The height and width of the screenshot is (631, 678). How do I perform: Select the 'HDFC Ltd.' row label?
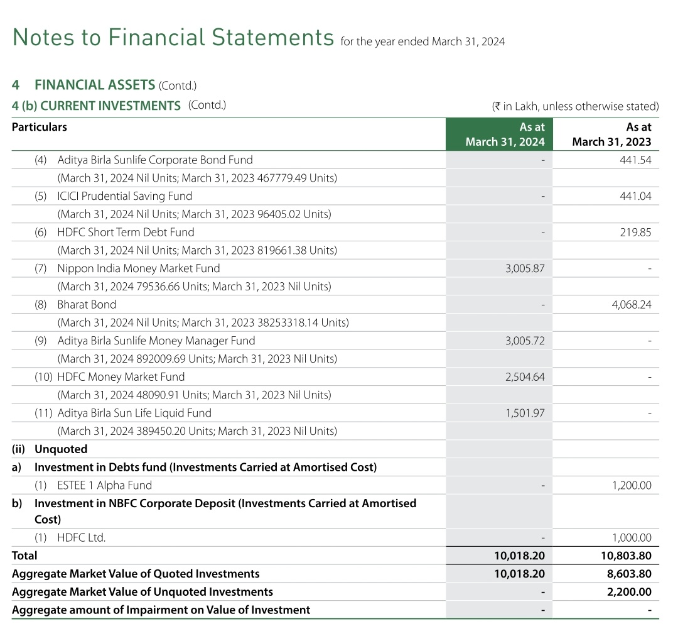[82, 537]
